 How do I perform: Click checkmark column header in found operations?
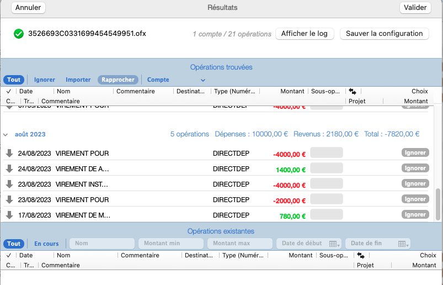click(9, 91)
